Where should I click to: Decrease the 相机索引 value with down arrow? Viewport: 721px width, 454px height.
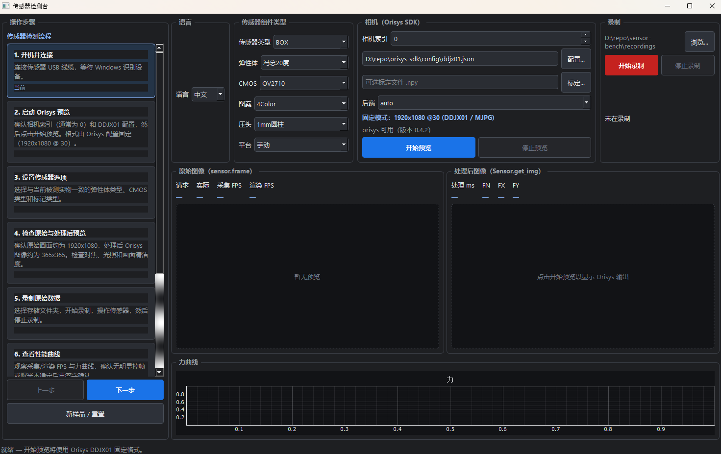point(585,42)
